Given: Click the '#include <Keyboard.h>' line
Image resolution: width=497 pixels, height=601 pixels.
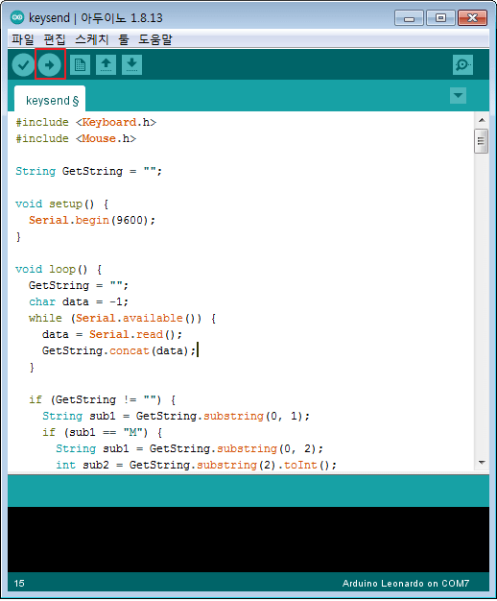Looking at the screenshot, I should (85, 122).
